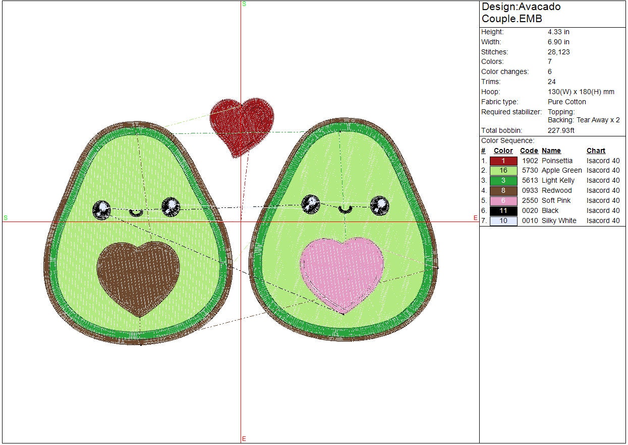Pick the Light Kelly green swatch
This screenshot has height=445, width=628.
pyautogui.click(x=503, y=181)
